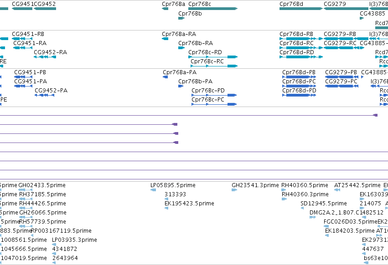Select the CG9452 gene feature label
Image resolution: width=388 pixels, height=265 pixels.
point(45,4)
